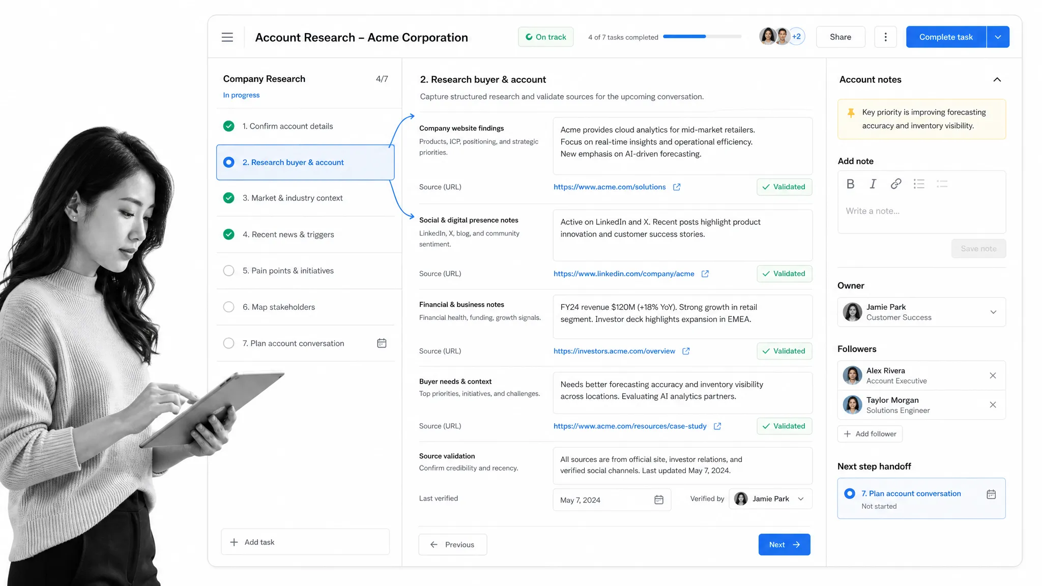
Task: Open the hamburger menu
Action: [227, 37]
